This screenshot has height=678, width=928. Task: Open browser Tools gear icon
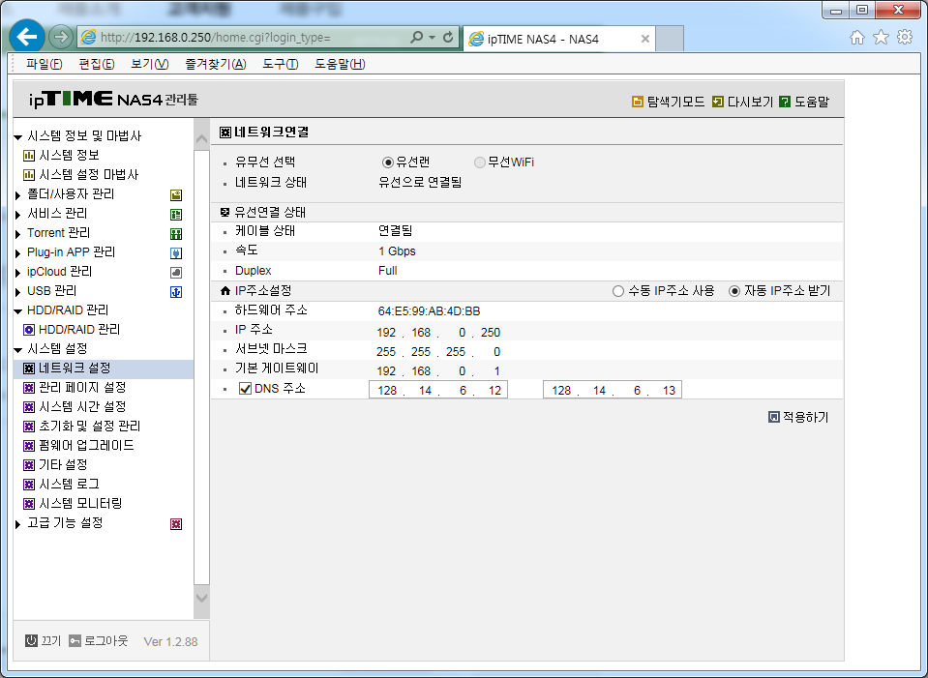pos(905,38)
